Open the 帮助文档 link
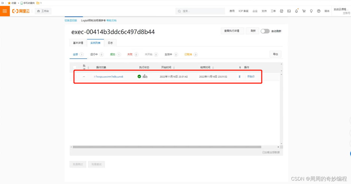351x184 pixels. click(111, 20)
